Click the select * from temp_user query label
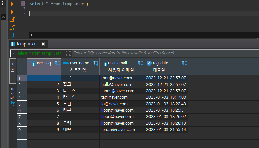 (39, 53)
